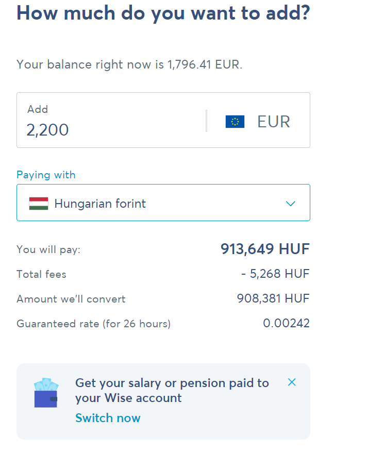
Task: Click the 5,268 HUF fees value
Action: point(275,274)
